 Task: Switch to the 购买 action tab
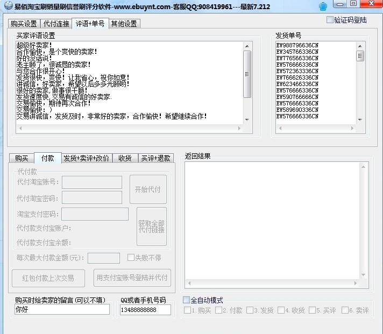pyautogui.click(x=22, y=158)
